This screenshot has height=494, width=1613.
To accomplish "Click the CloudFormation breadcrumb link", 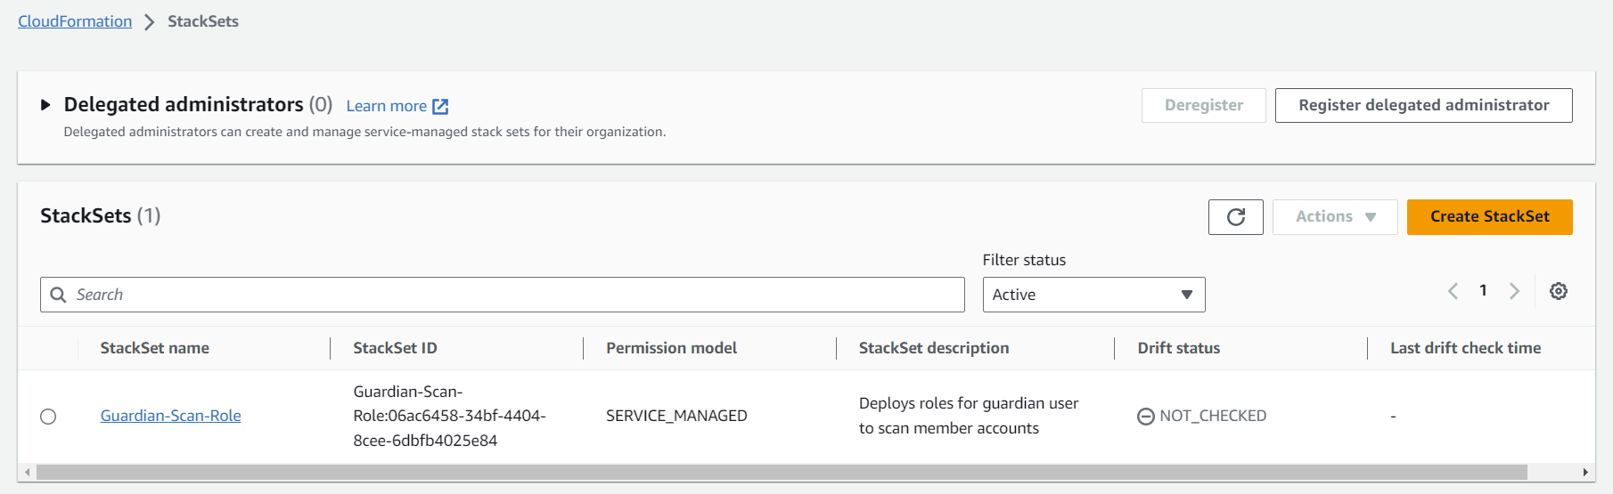I will (75, 21).
